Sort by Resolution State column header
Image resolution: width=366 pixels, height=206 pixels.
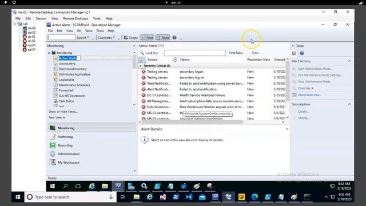258,60
